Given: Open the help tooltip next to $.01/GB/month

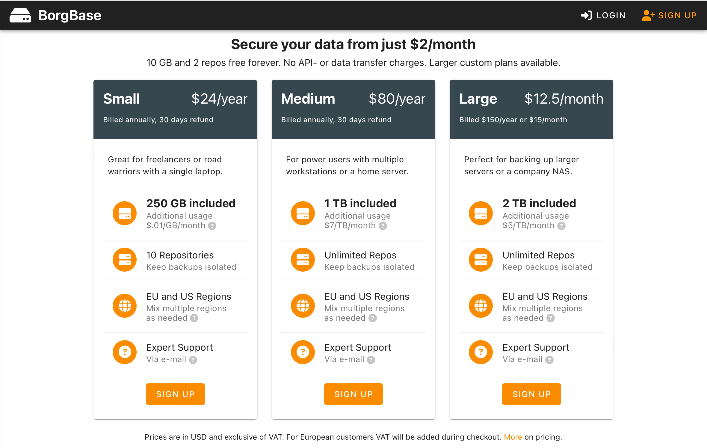Looking at the screenshot, I should coord(212,226).
